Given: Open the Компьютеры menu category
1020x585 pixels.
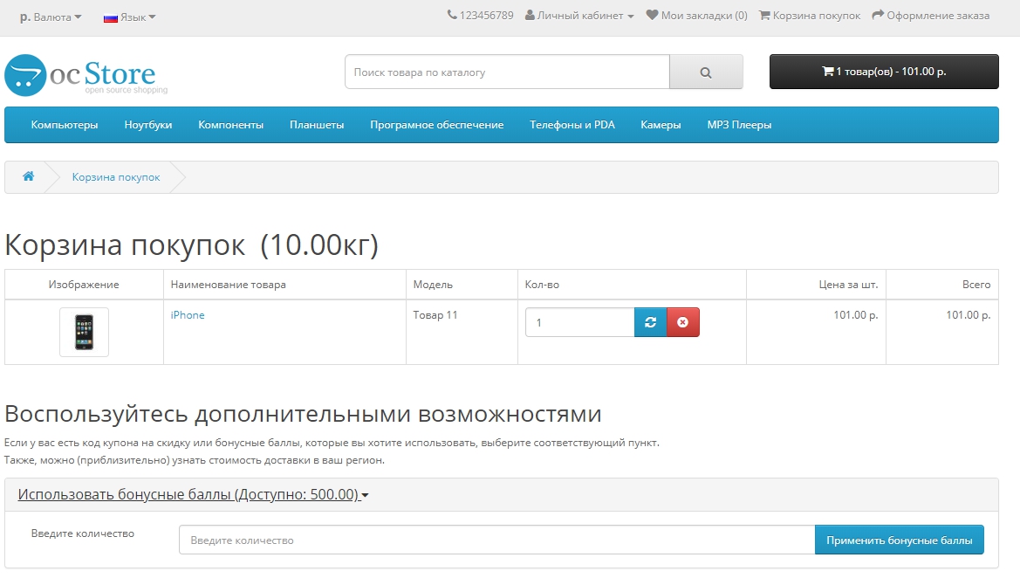Looking at the screenshot, I should (65, 125).
